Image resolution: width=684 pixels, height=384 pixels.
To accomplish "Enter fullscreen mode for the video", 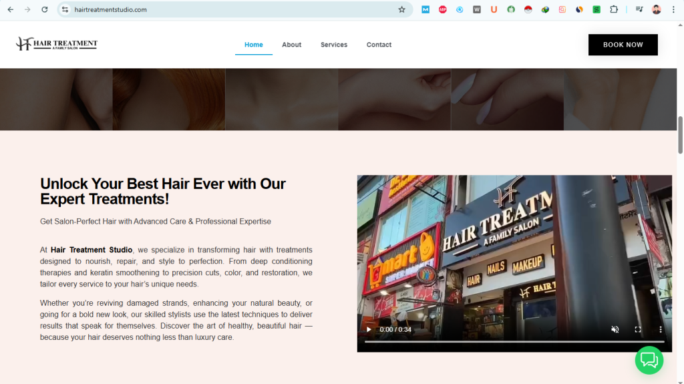I will 638,329.
